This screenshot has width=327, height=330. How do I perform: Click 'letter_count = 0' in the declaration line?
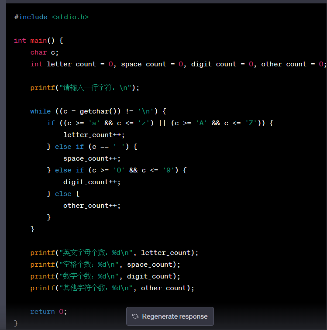(x=80, y=64)
